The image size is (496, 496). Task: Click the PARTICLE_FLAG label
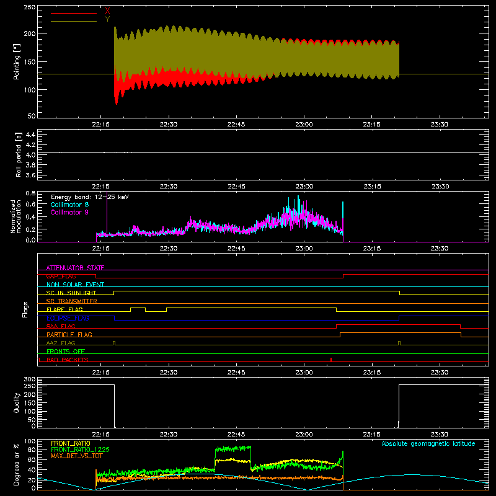click(x=69, y=334)
